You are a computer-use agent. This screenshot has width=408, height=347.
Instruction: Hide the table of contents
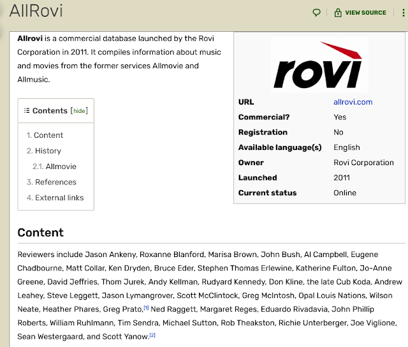(x=79, y=111)
